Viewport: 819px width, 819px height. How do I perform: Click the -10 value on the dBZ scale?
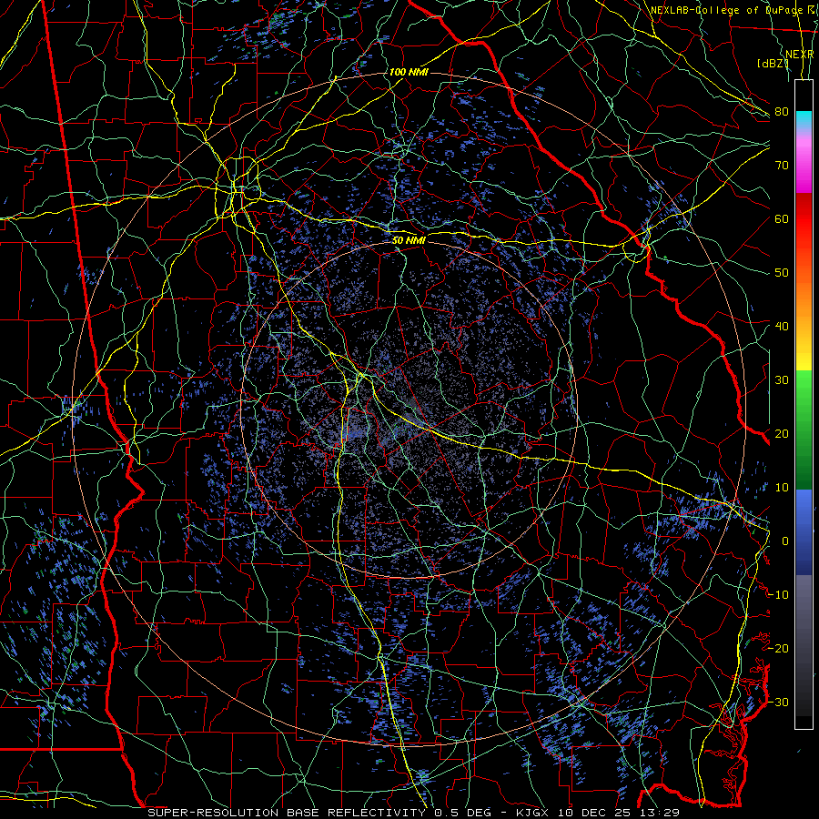779,595
